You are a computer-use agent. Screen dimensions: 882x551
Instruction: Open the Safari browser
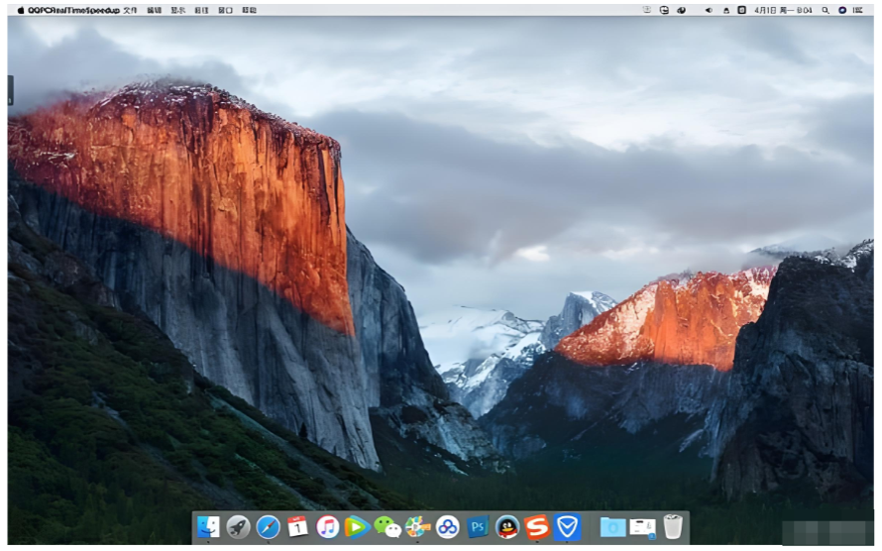point(268,527)
